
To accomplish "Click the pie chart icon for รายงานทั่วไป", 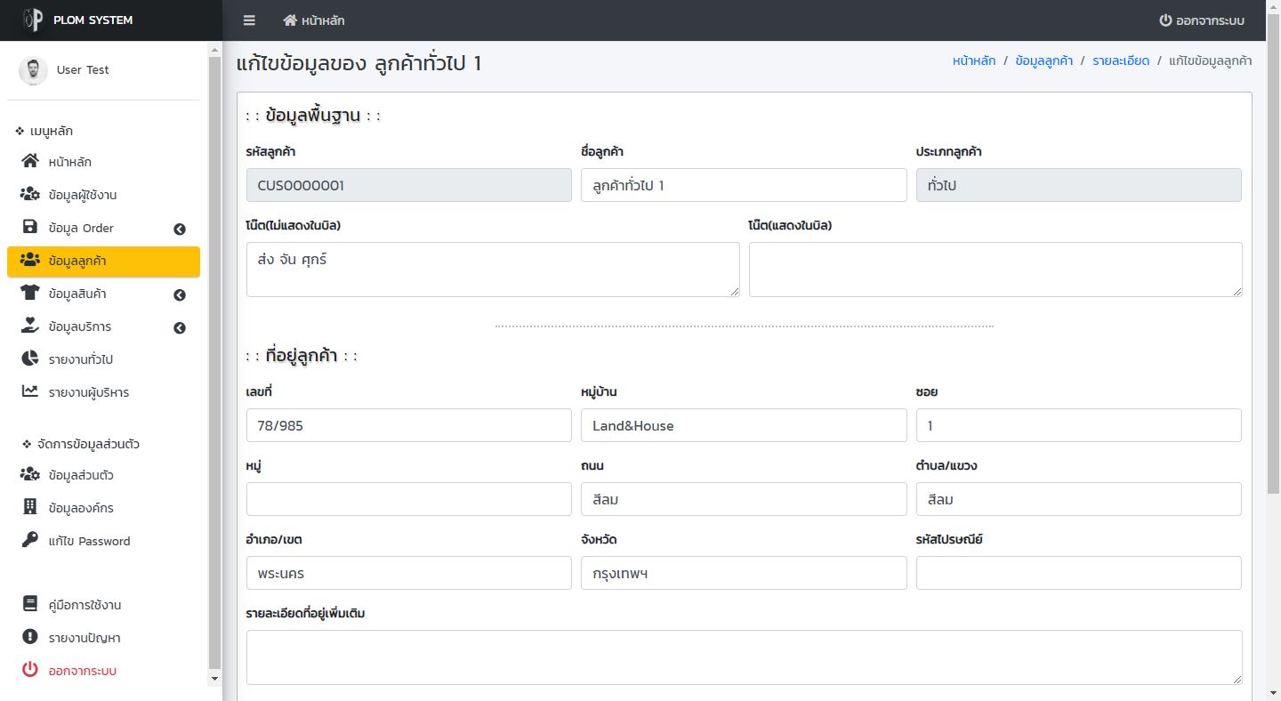I will coord(30,359).
